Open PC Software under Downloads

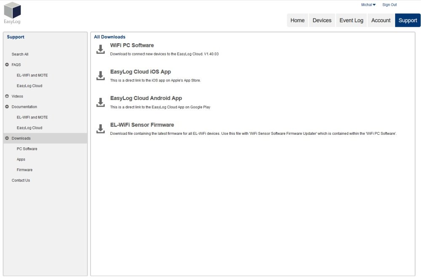coord(27,149)
